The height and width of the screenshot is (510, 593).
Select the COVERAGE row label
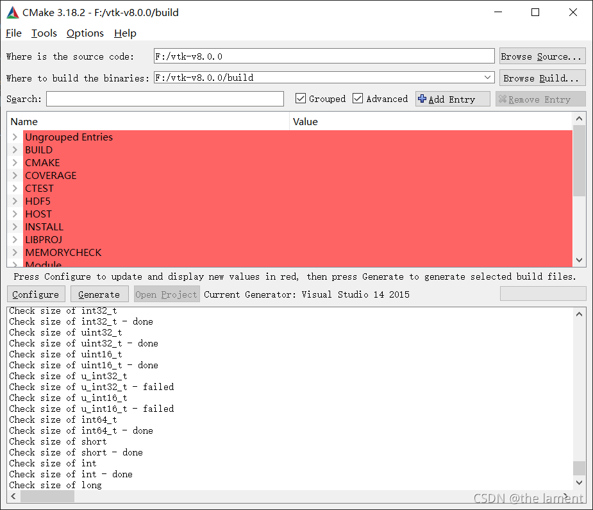tap(51, 176)
